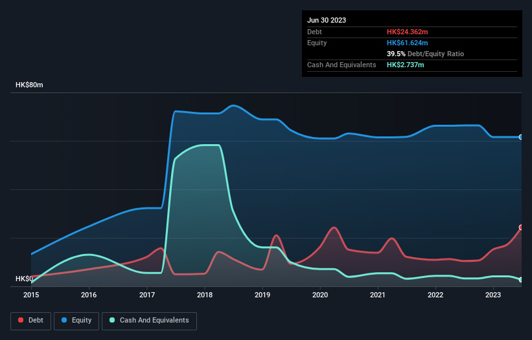Click the teal Cash And Equivalents legend dot
This screenshot has height=340, width=532.
click(112, 320)
